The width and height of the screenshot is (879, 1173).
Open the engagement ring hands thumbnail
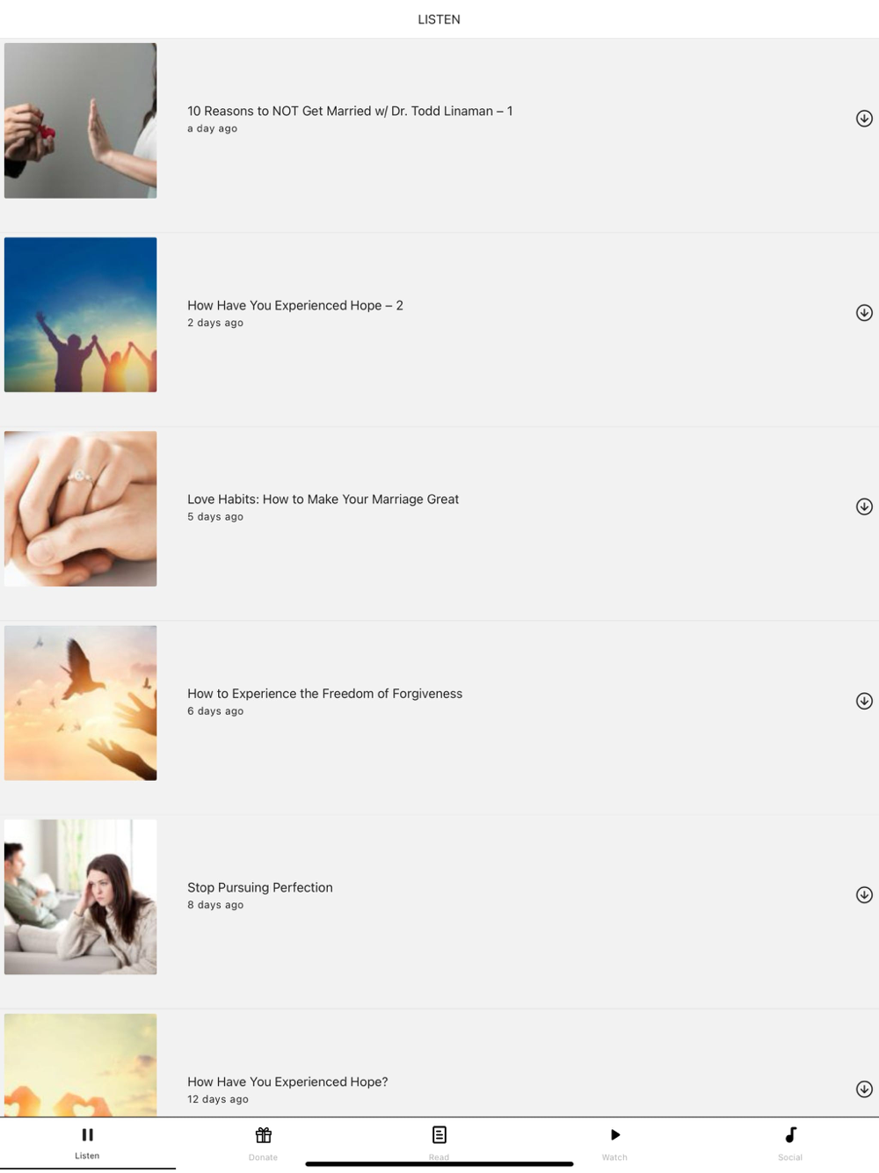81,509
